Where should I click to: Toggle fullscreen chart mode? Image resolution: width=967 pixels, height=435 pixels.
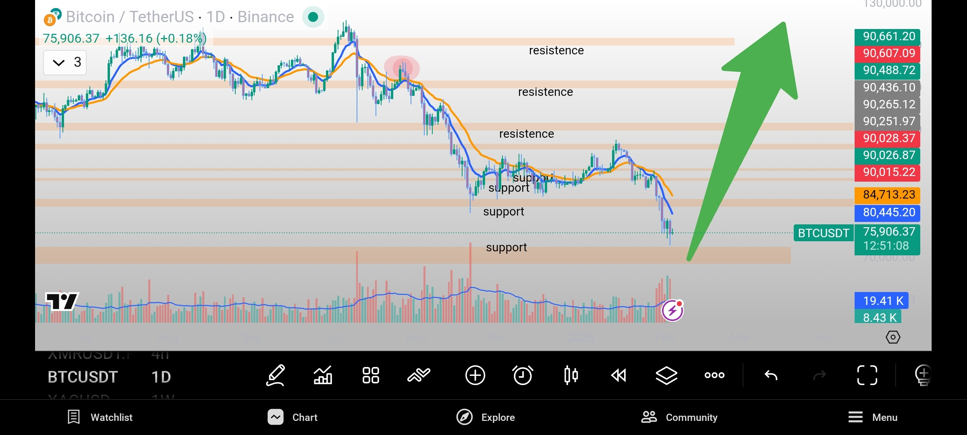point(867,375)
